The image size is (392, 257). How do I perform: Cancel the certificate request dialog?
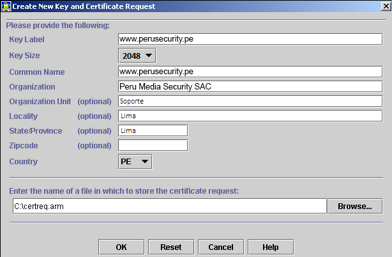tap(220, 247)
